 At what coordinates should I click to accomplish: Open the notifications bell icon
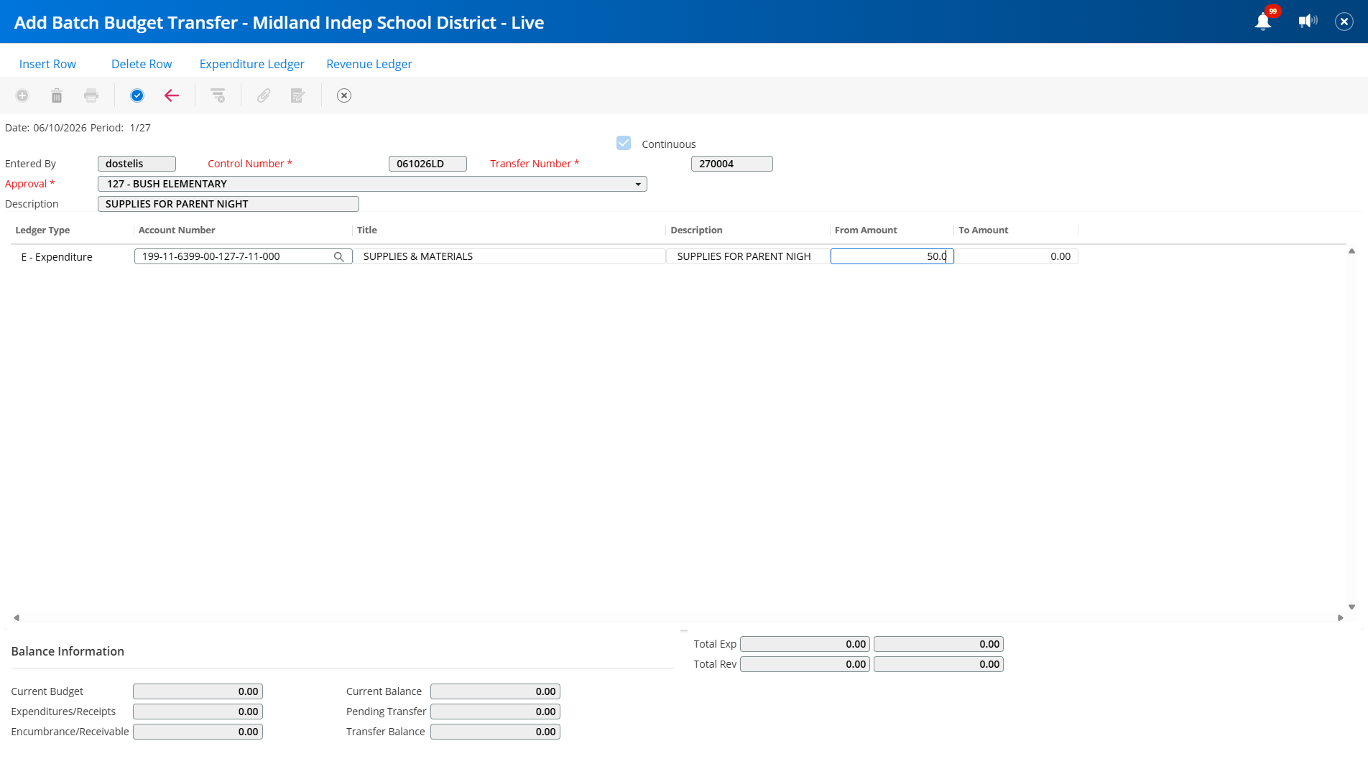click(x=1263, y=22)
